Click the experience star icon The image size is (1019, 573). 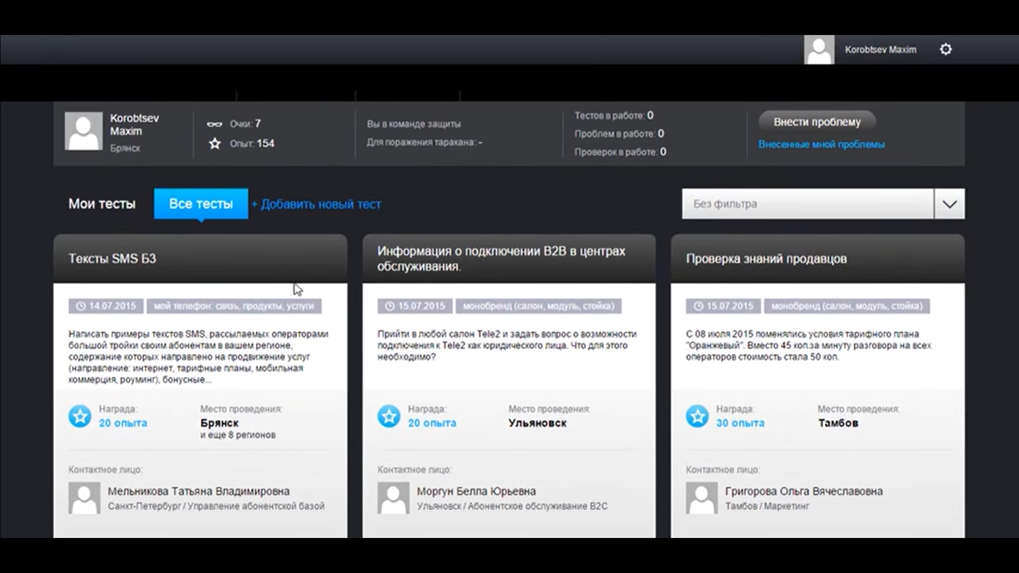[x=214, y=143]
